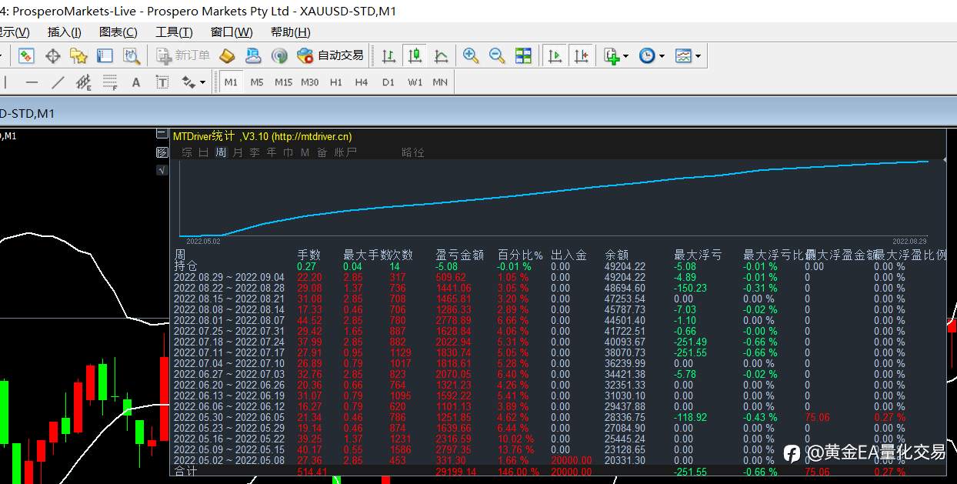
Task: Toggle chart auto scroll button
Action: pos(555,56)
